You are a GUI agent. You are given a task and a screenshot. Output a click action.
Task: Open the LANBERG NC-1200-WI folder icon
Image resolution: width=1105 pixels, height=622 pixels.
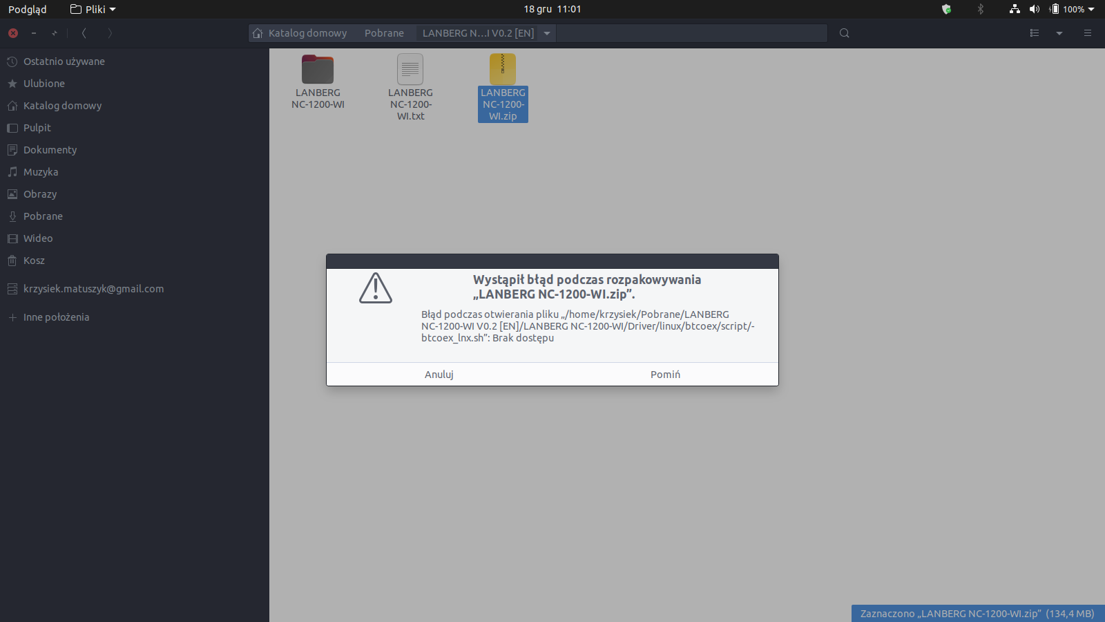coord(318,69)
